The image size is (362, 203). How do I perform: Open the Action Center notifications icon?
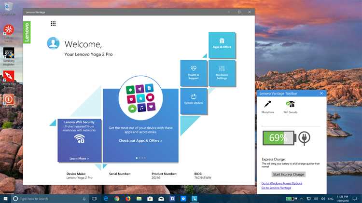pyautogui.click(x=355, y=199)
